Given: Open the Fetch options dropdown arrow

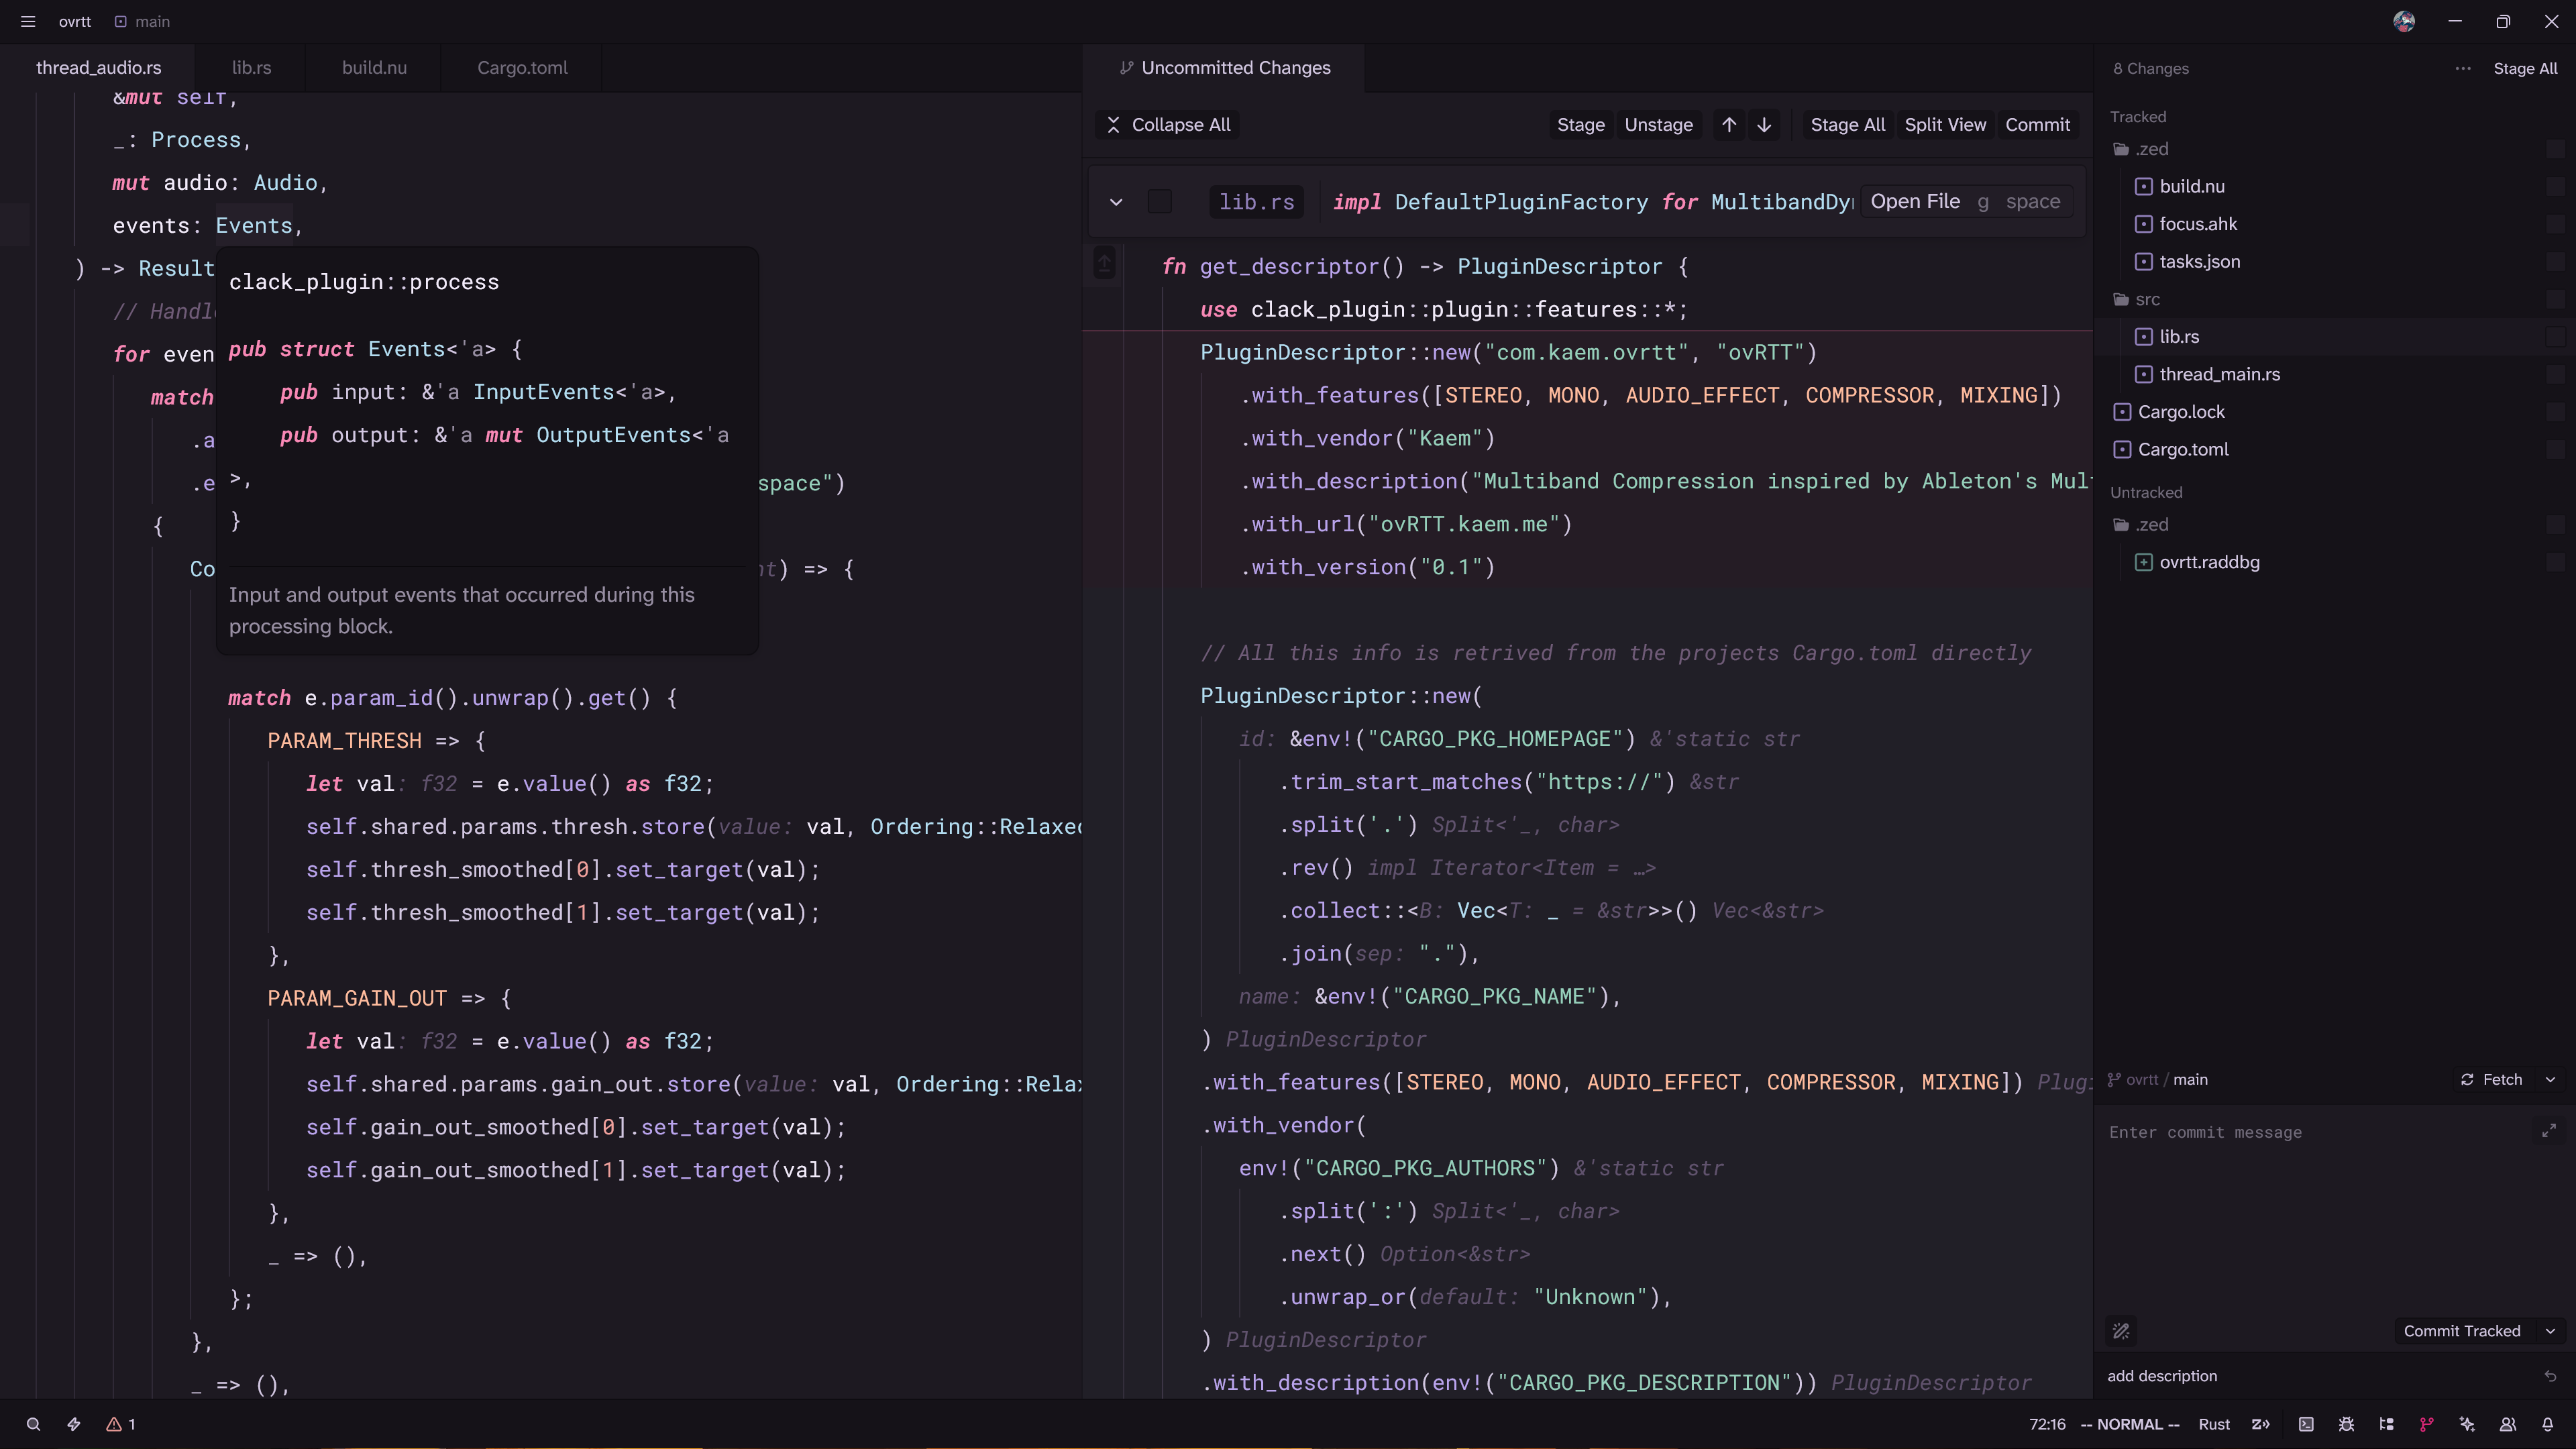Looking at the screenshot, I should pos(2550,1079).
